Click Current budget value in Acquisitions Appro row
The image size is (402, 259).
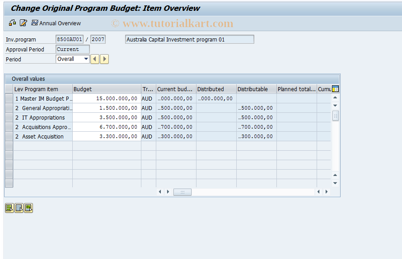(176, 127)
